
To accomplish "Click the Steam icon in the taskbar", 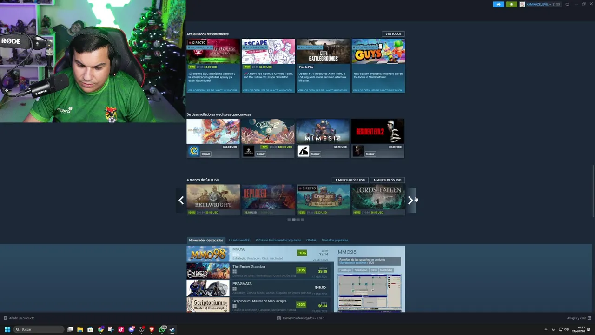I will [x=172, y=329].
